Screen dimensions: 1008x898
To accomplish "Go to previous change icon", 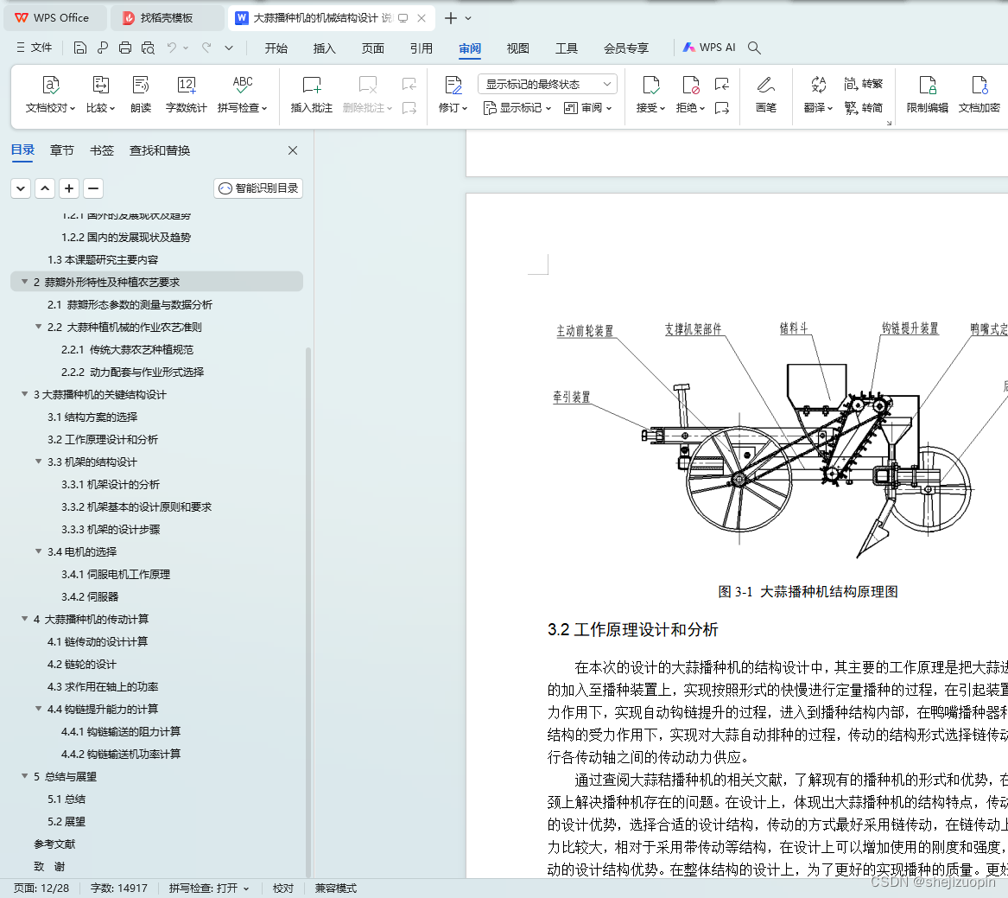I will [722, 84].
